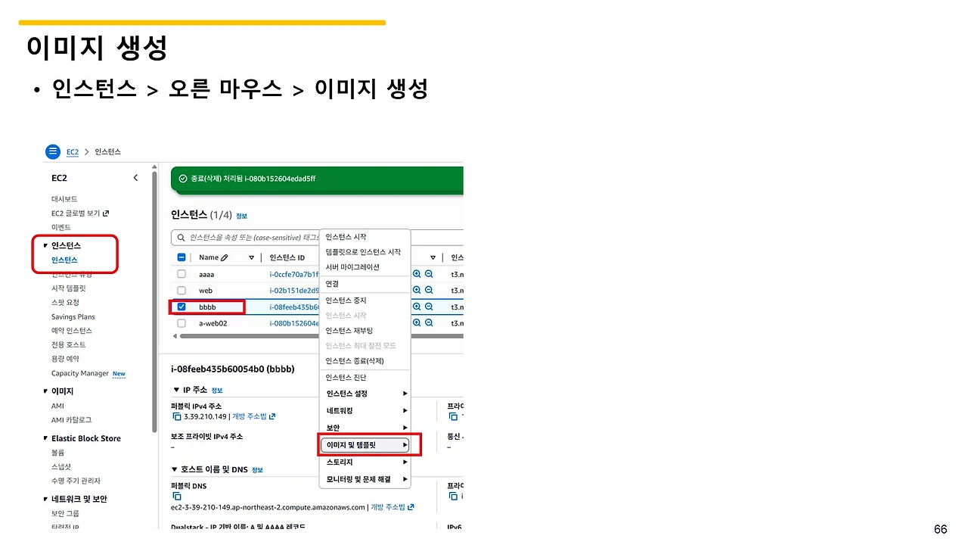Copy the 퍼블릭 IPv4 주소 using the copy icon
This screenshot has width=968, height=545.
(176, 416)
